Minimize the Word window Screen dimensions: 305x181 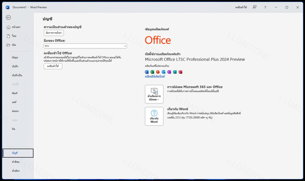coord(276,7)
